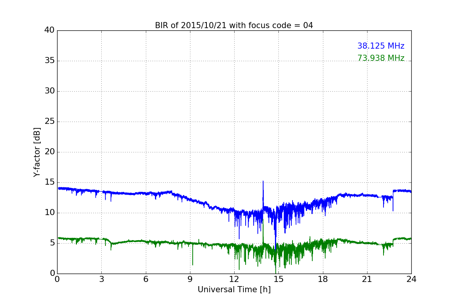This screenshot has height=304, width=457.
Task: Click the 'Universal Time [h]' axis label
Action: [x=234, y=290]
